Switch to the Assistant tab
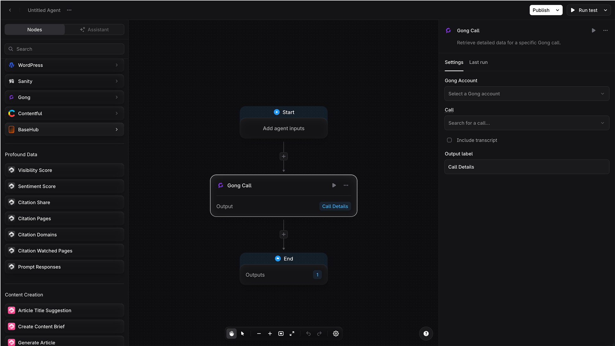The width and height of the screenshot is (615, 346). point(94,29)
